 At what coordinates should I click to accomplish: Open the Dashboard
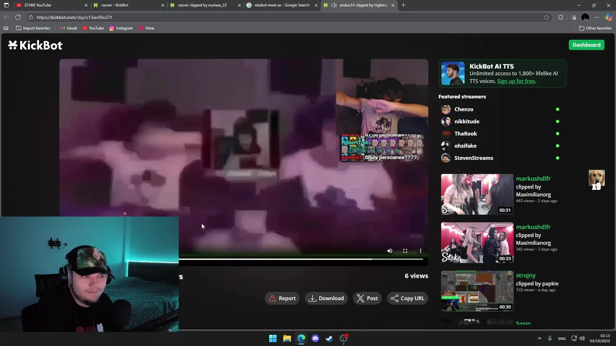pyautogui.click(x=586, y=45)
